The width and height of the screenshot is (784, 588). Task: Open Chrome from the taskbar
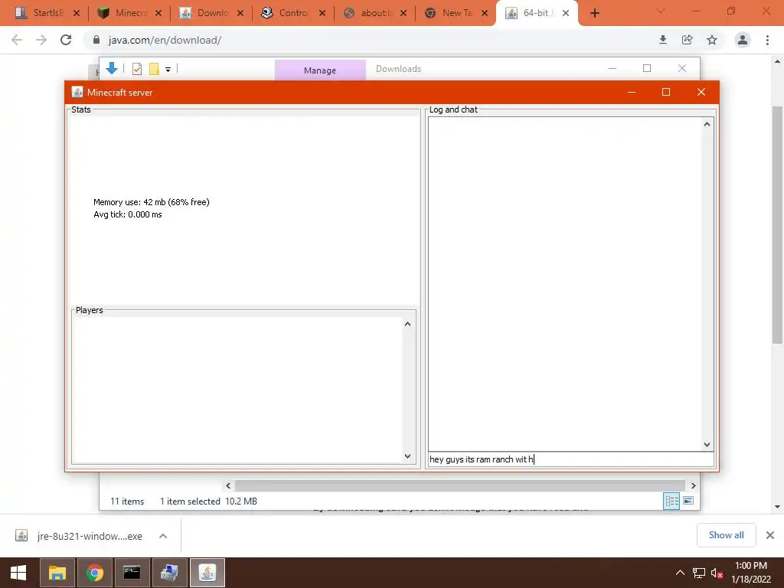[x=94, y=573]
